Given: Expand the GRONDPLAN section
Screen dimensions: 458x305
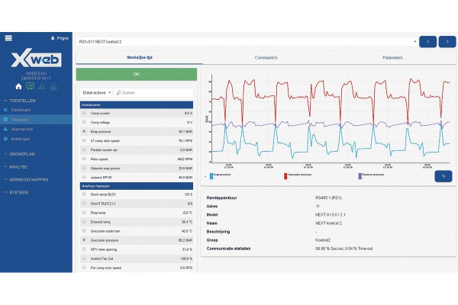Looking at the screenshot, I should [x=19, y=154].
